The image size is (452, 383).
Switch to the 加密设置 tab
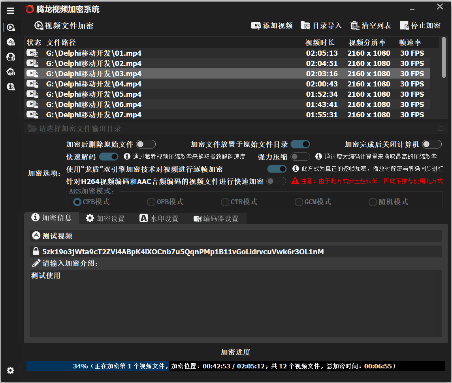(105, 218)
